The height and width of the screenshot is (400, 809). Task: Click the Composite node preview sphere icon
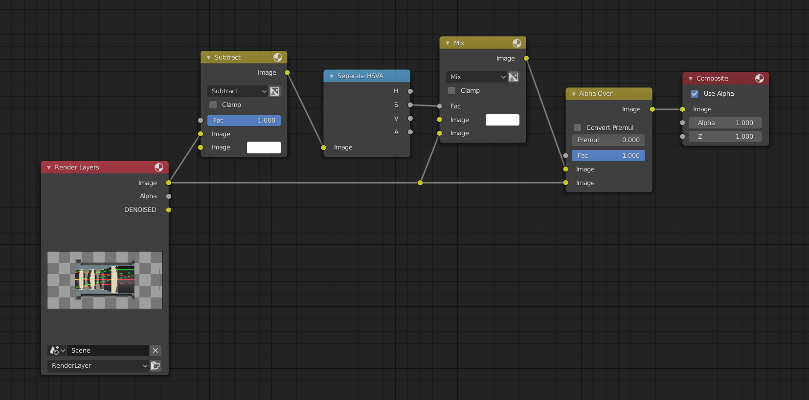pyautogui.click(x=759, y=78)
